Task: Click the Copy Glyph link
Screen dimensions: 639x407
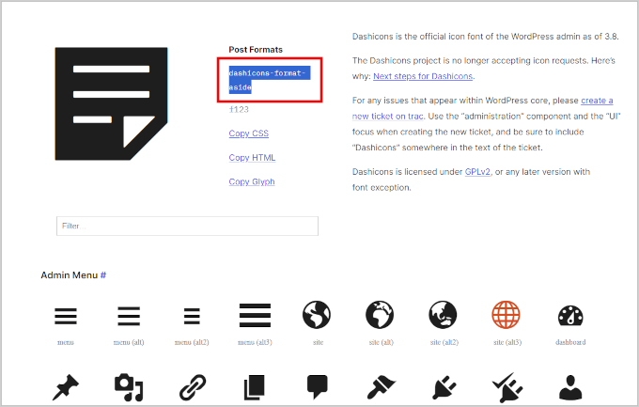Action: (x=252, y=181)
